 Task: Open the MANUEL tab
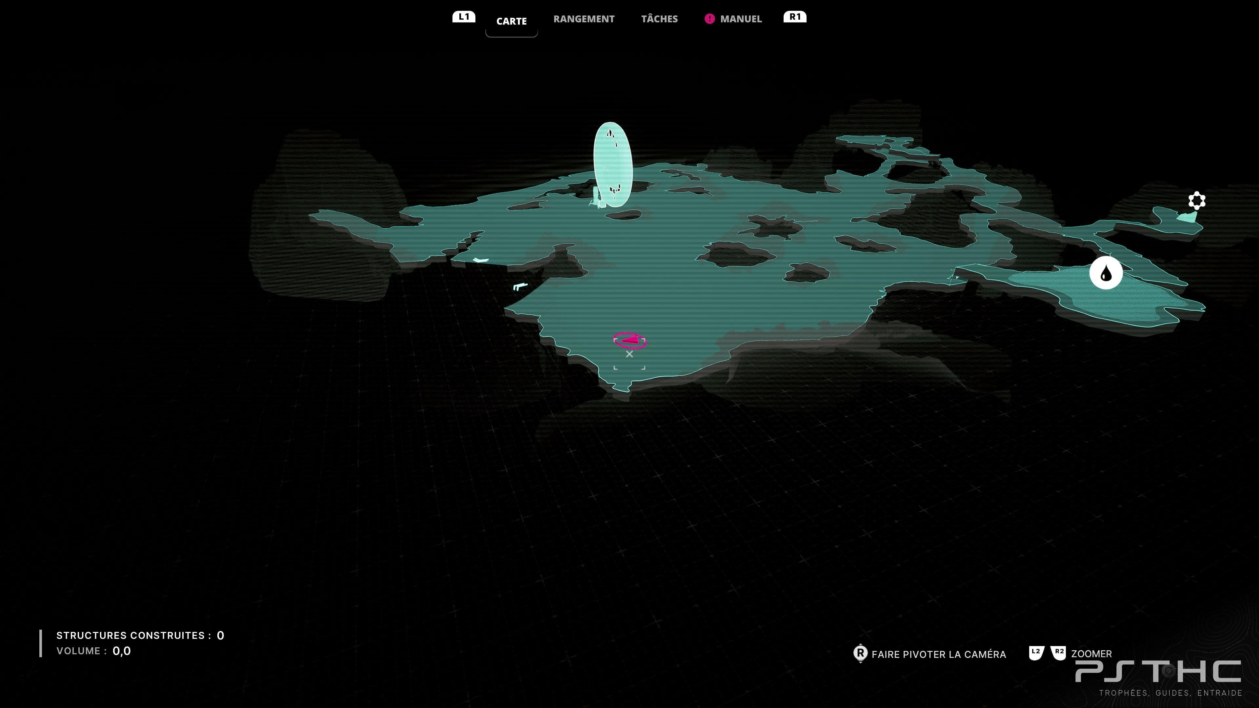pos(740,19)
